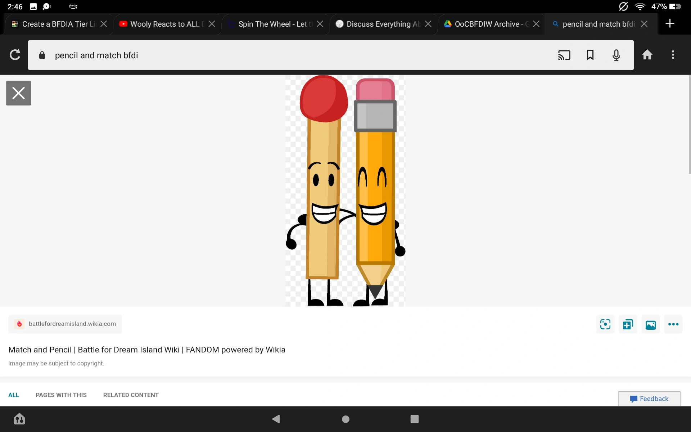Select the PAGES WITH THIS tab
691x432 pixels.
[61, 395]
